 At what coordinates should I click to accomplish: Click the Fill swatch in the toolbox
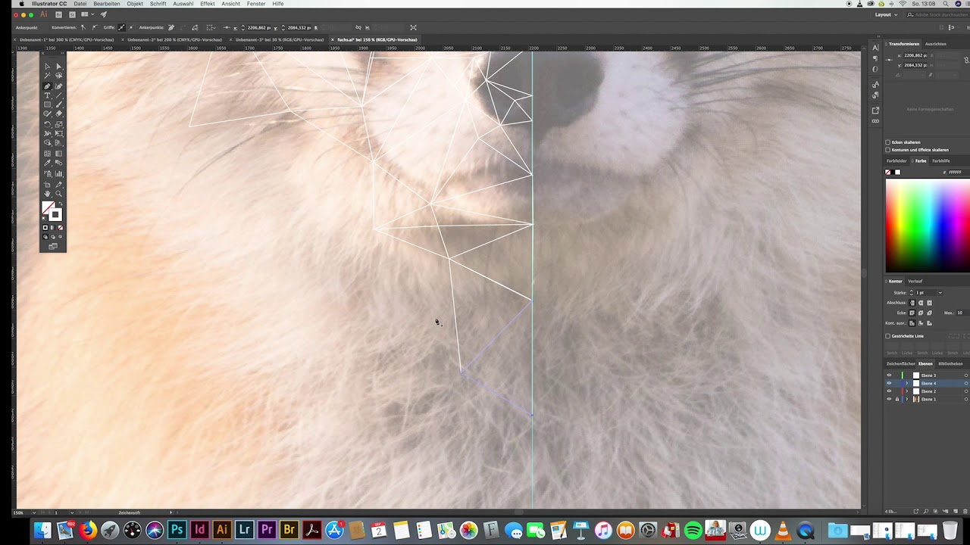[x=46, y=206]
